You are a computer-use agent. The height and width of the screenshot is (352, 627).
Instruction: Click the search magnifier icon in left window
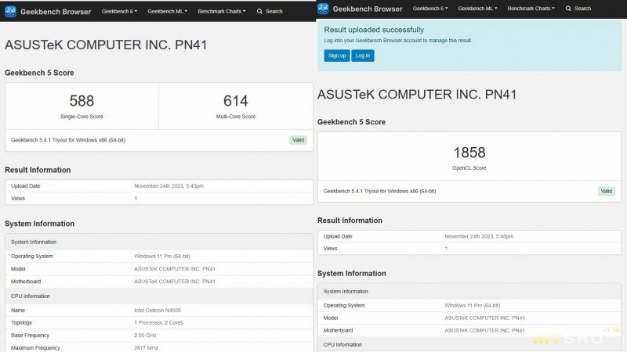(x=259, y=12)
